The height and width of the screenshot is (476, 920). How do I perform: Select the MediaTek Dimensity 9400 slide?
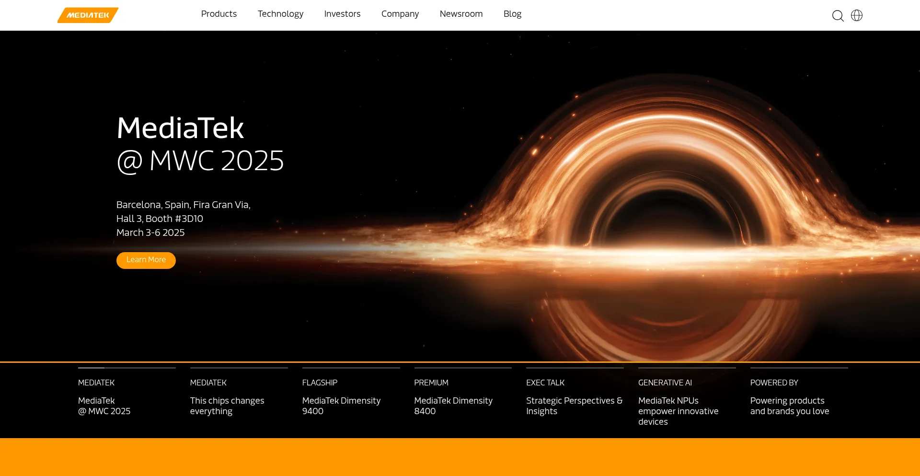pos(351,397)
